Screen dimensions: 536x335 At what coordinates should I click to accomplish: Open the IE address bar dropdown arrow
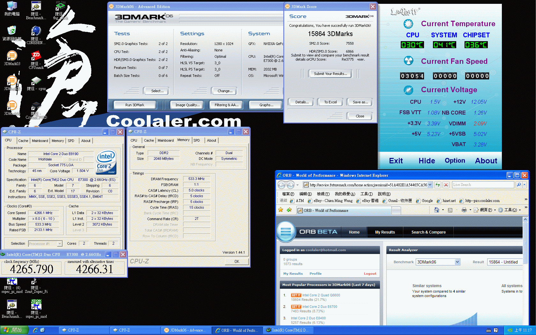click(x=430, y=185)
